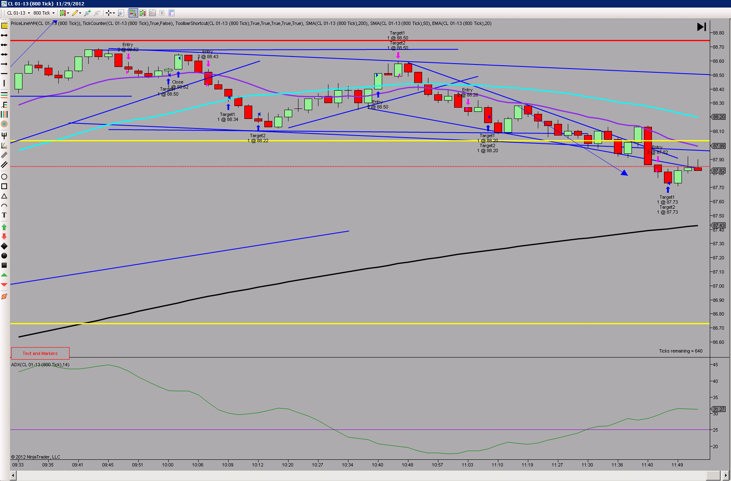This screenshot has height=481, width=731.
Task: Click the '© 2012 NinjaTrader, LLC' text
Action: (x=35, y=457)
